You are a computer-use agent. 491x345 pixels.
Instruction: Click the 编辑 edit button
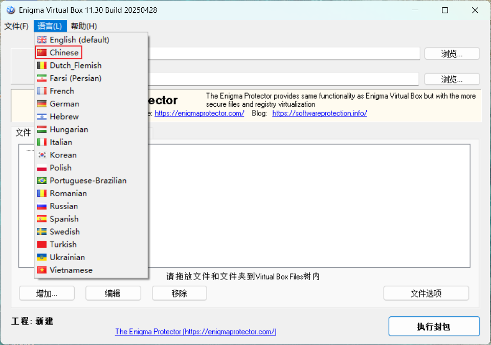[113, 293]
